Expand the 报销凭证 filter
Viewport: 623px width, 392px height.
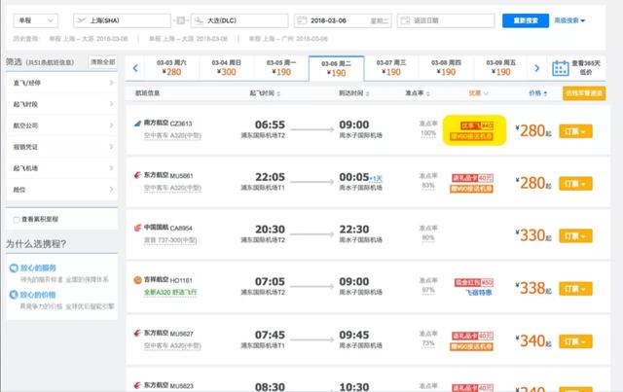coord(62,147)
